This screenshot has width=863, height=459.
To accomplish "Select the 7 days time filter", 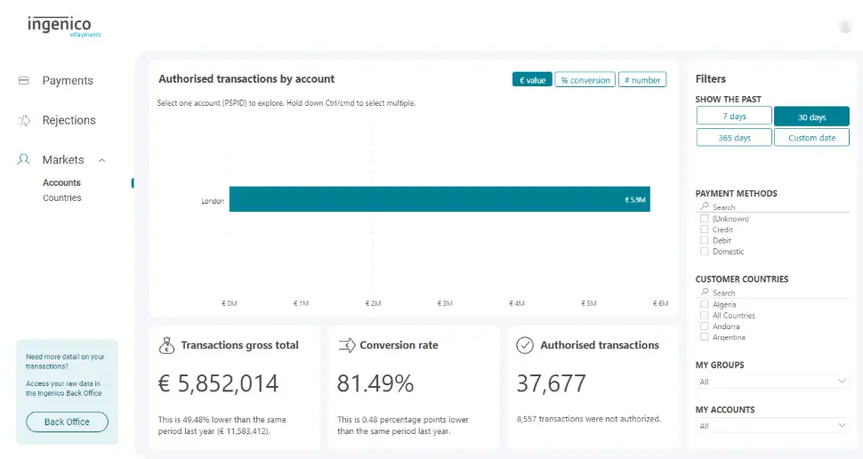I will click(x=733, y=117).
